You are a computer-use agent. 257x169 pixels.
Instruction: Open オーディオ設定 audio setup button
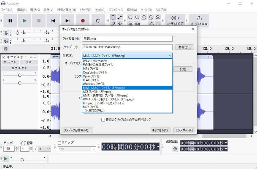pos(175,21)
